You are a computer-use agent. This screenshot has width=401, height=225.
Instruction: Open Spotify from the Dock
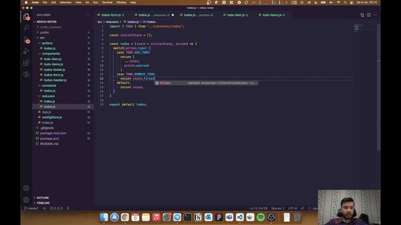tap(261, 217)
